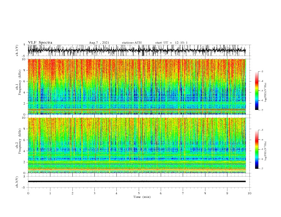The height and width of the screenshot is (217, 281).
Task: Click the "VLF Spectra" plot title
Action: pyautogui.click(x=40, y=43)
